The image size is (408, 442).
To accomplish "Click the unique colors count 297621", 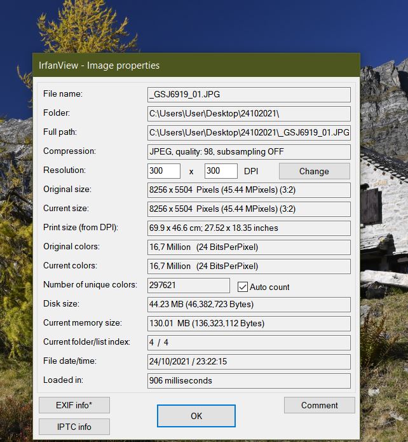I will pos(189,286).
